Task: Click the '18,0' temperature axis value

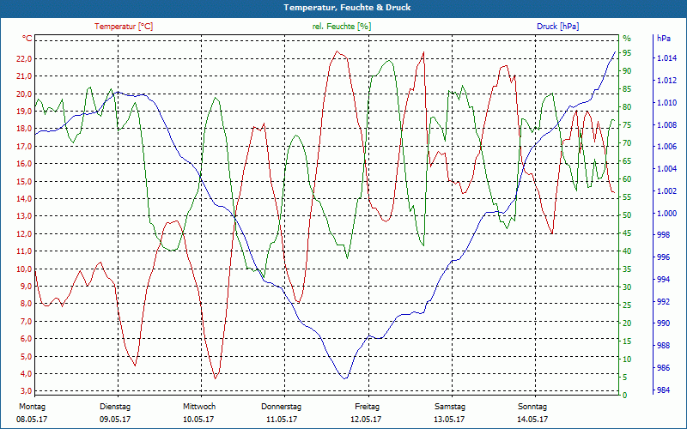Action: (25, 129)
